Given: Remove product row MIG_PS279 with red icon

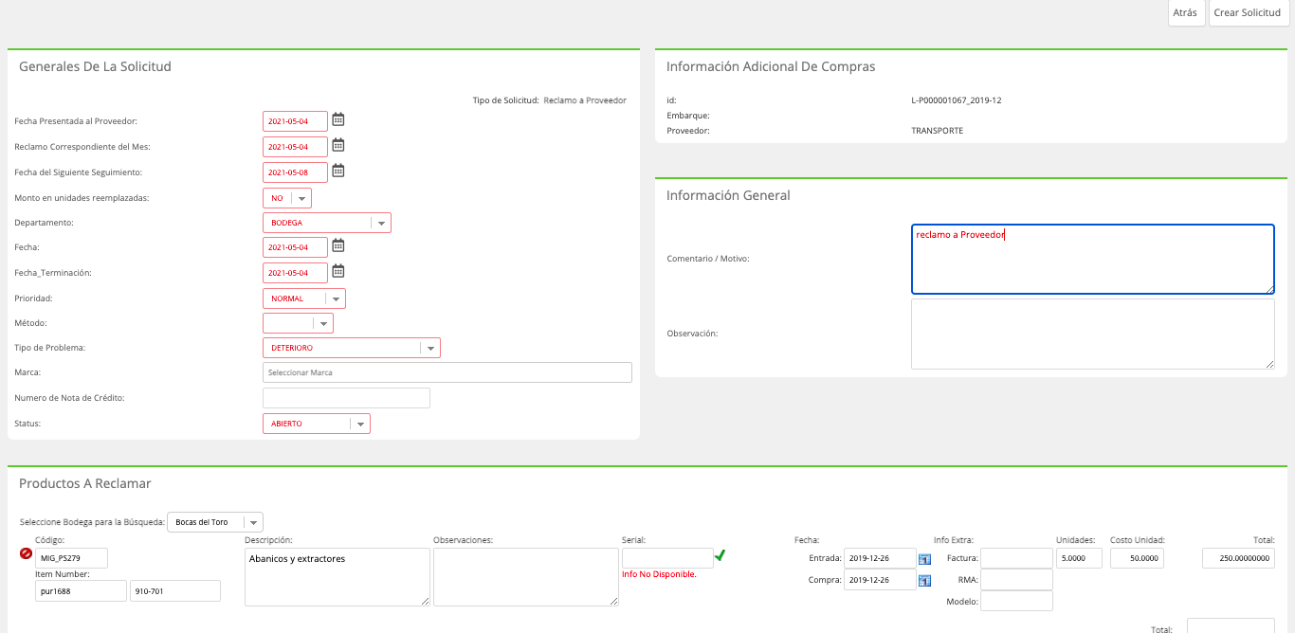Looking at the screenshot, I should click(26, 553).
